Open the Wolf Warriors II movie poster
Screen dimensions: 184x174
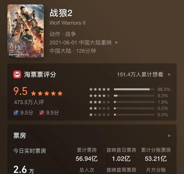pos(26,31)
